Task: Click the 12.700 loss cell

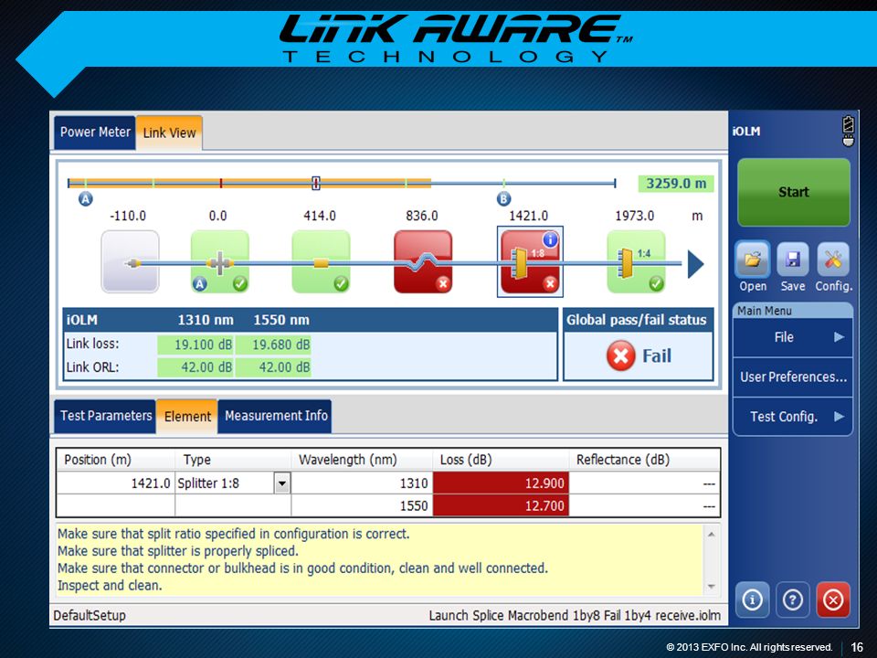Action: [x=501, y=505]
